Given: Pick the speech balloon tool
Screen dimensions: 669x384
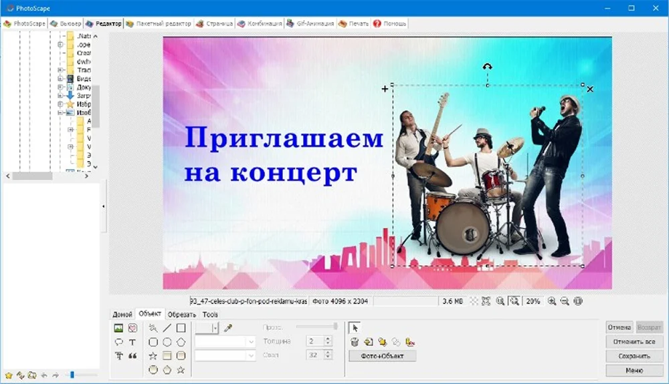Looking at the screenshot, I should [118, 342].
